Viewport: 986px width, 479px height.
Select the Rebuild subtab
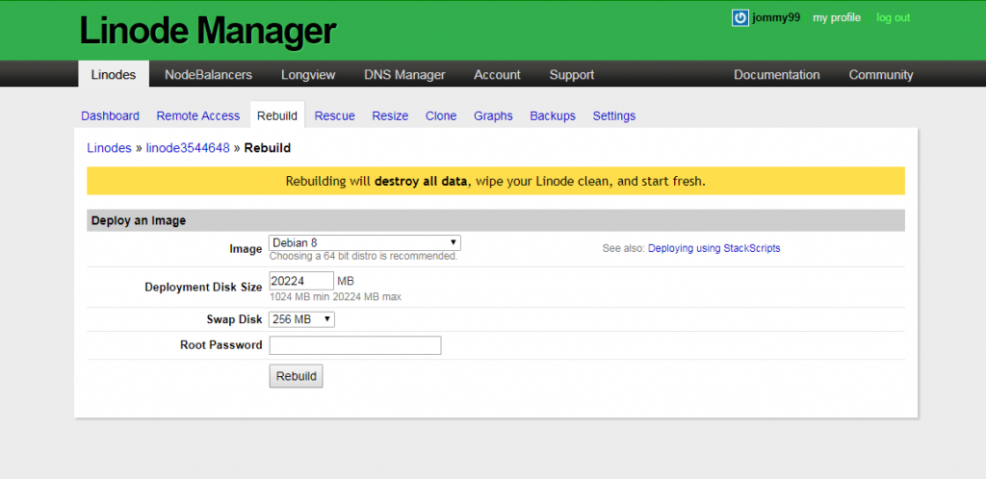click(x=277, y=115)
